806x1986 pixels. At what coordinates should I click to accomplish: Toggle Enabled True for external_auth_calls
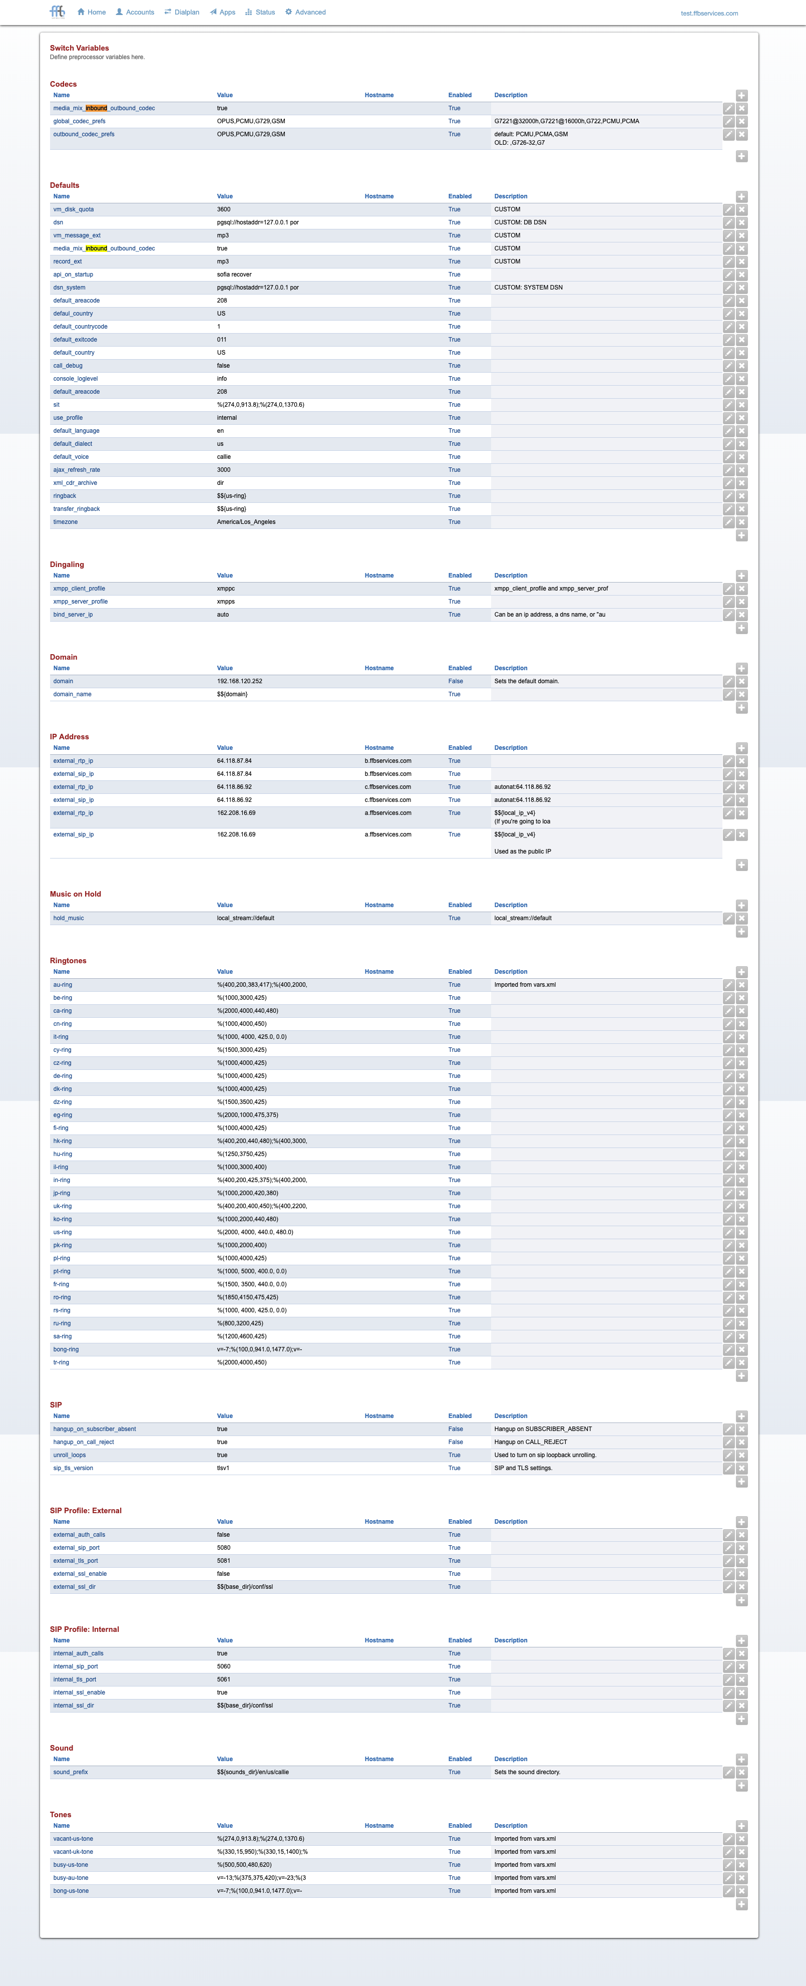454,1535
